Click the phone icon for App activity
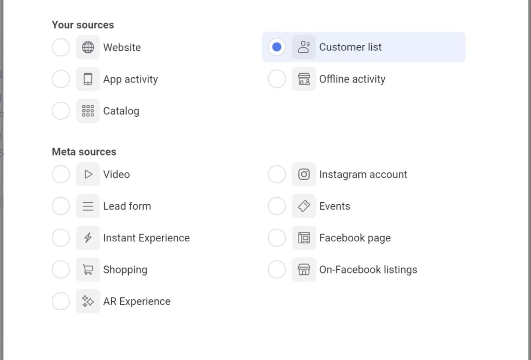 coord(88,79)
